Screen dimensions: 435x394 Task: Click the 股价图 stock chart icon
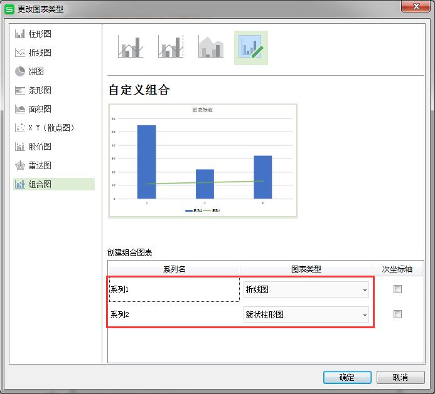click(x=19, y=147)
